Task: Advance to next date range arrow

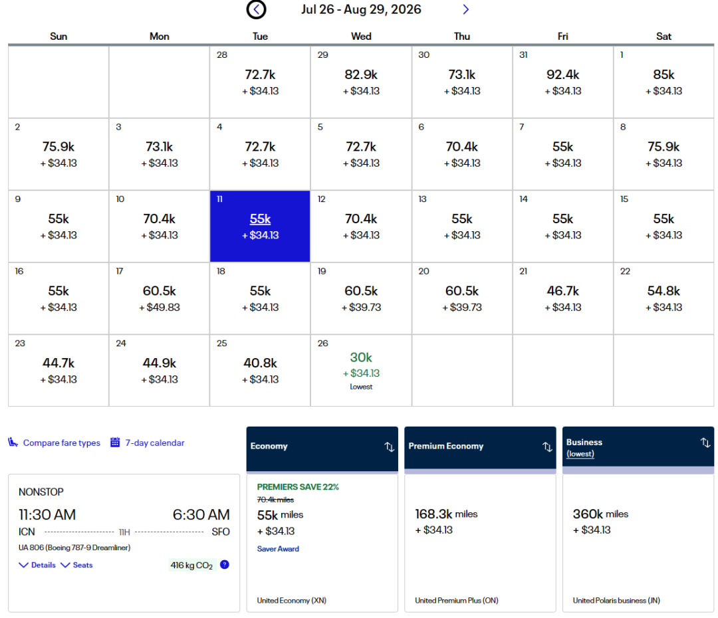Action: [x=465, y=9]
